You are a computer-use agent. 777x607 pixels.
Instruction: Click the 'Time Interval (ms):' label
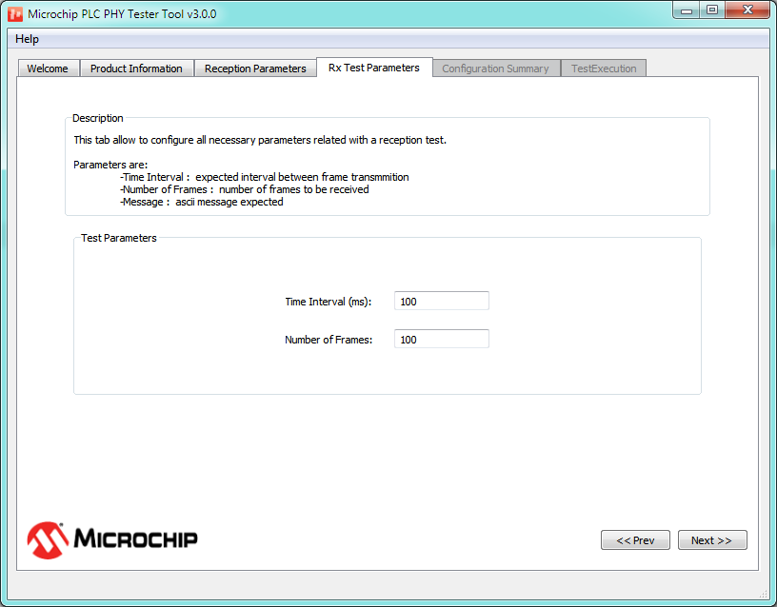[x=329, y=302]
